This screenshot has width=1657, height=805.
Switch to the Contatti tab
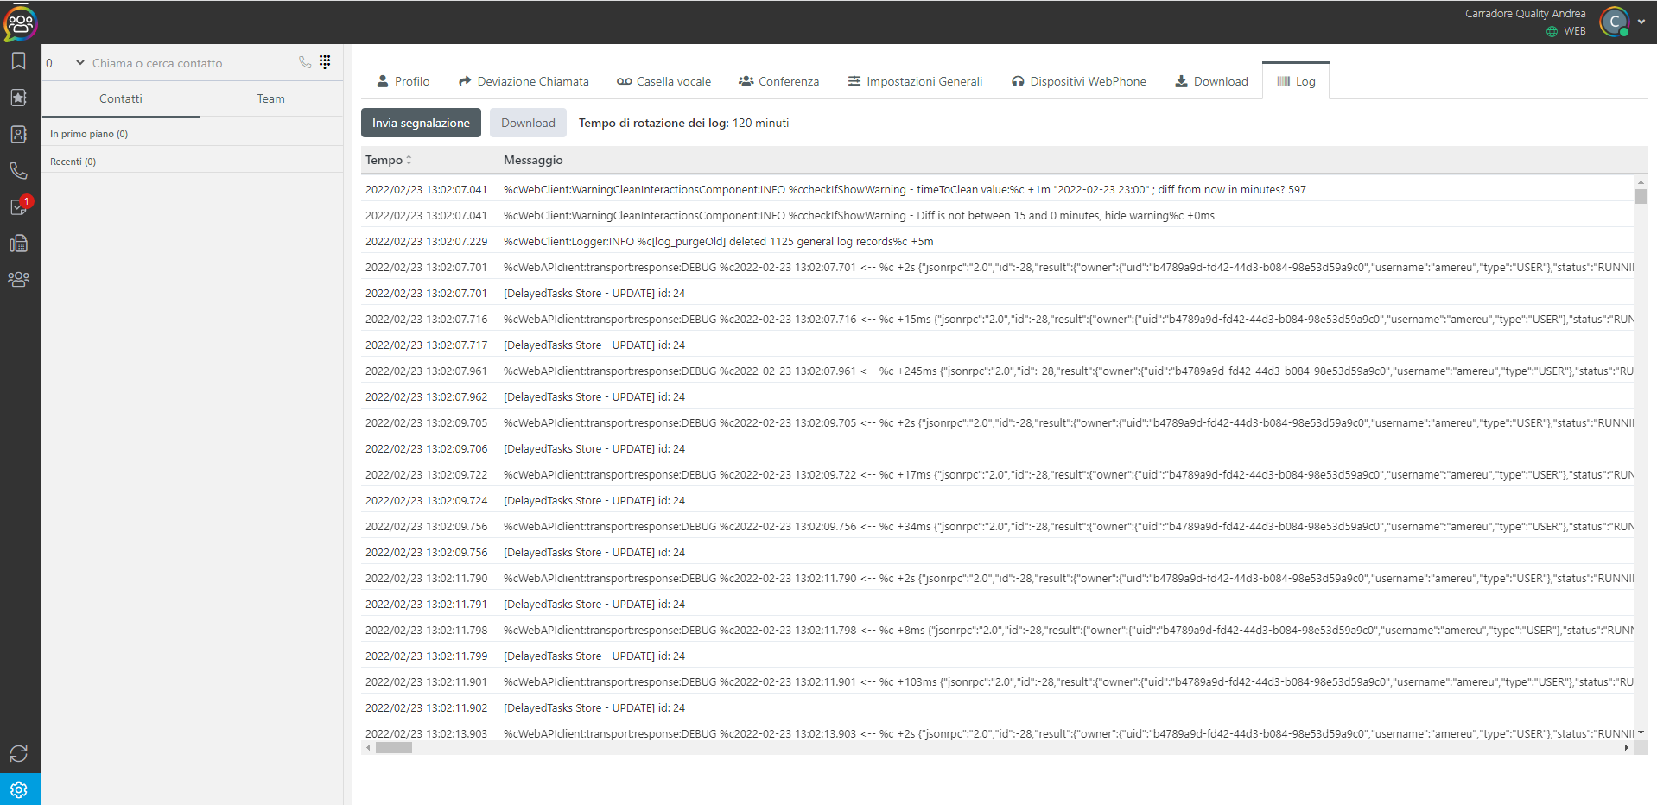(121, 98)
